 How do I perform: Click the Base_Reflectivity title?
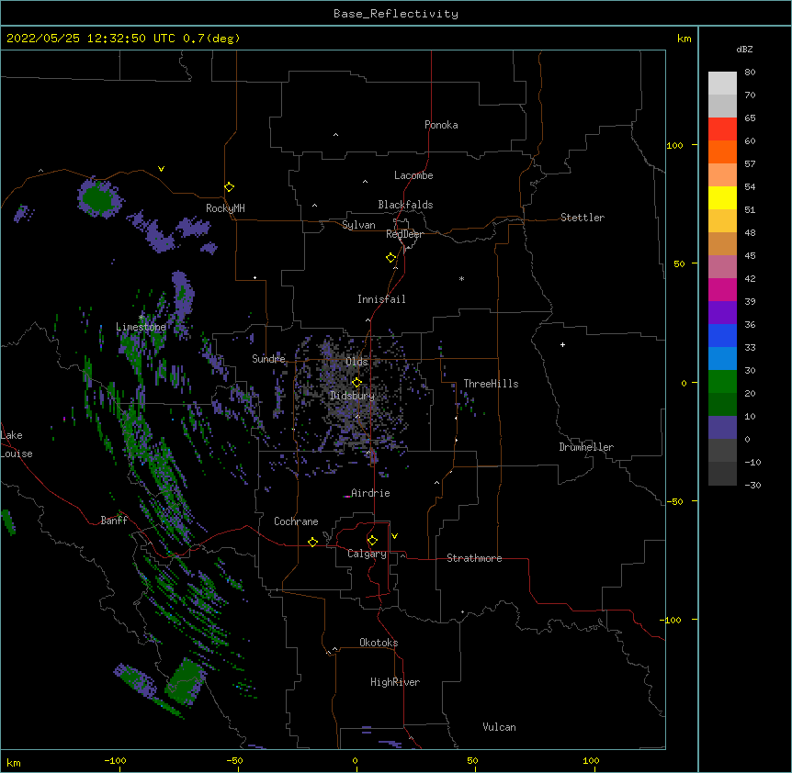[396, 14]
